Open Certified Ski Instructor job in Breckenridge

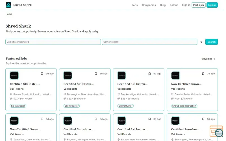pos(132,84)
